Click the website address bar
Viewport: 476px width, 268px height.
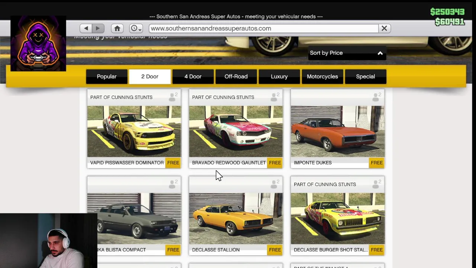coord(263,28)
